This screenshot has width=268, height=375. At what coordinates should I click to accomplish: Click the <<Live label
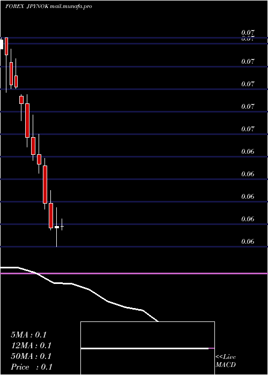tap(226, 357)
